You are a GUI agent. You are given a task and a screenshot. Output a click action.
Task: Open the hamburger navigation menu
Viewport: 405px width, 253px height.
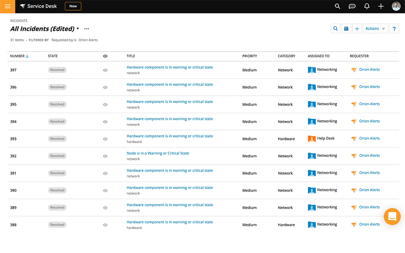[x=8, y=6]
